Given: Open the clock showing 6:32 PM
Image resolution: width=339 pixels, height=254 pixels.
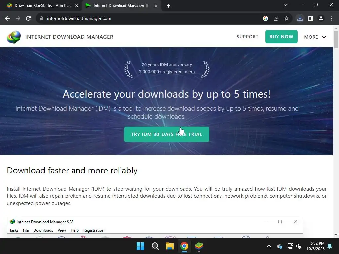Looking at the screenshot, I should [x=315, y=246].
